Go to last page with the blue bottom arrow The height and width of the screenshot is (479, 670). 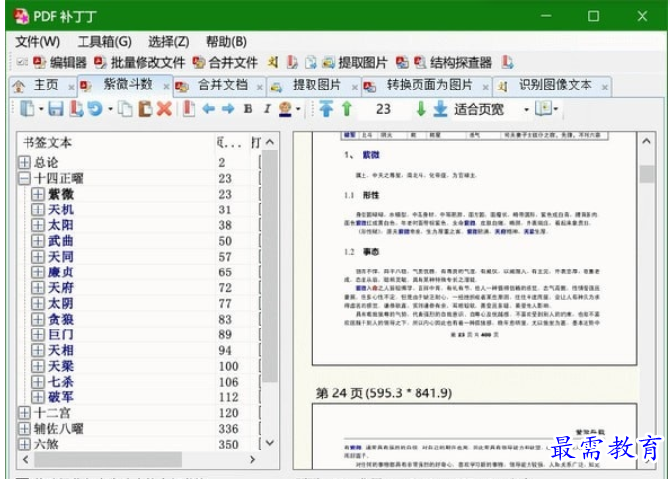pyautogui.click(x=440, y=109)
